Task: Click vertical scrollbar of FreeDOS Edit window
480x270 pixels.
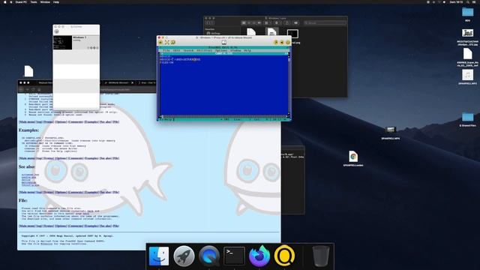Action: [288, 85]
